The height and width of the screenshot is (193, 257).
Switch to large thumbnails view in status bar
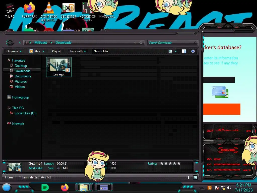195,177
